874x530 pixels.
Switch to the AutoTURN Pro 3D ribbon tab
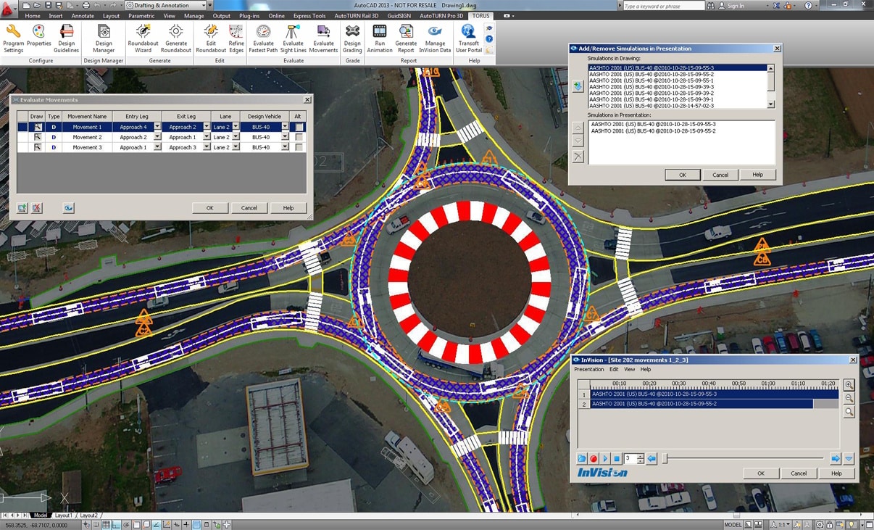point(441,15)
